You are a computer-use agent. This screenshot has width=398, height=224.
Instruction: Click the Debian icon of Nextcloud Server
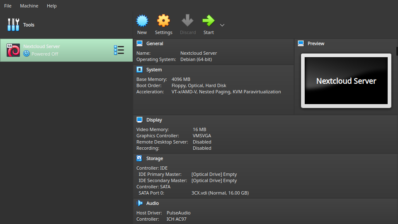(x=13, y=50)
